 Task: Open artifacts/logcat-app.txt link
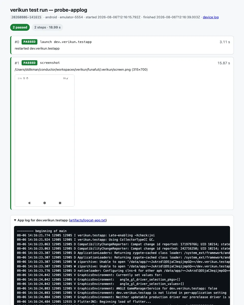click(x=88, y=220)
